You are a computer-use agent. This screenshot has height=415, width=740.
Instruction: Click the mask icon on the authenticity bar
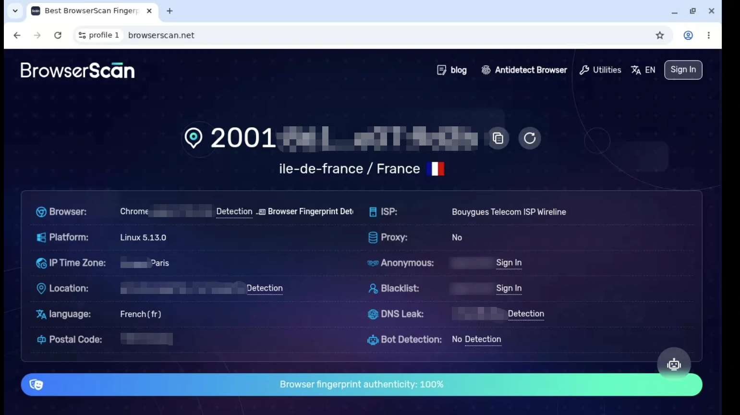coord(36,384)
